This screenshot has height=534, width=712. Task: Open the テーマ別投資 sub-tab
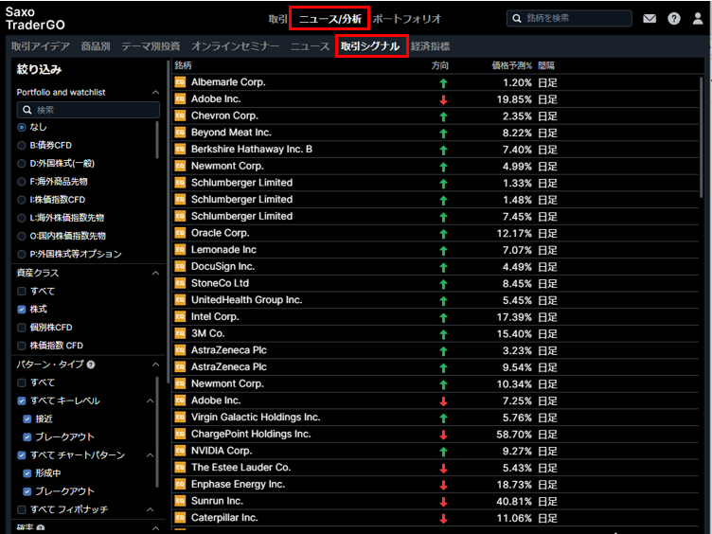[x=151, y=46]
